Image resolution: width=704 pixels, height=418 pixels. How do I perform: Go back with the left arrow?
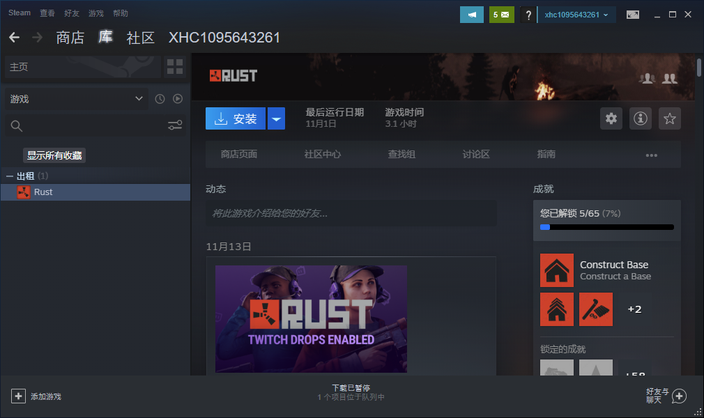coord(15,37)
